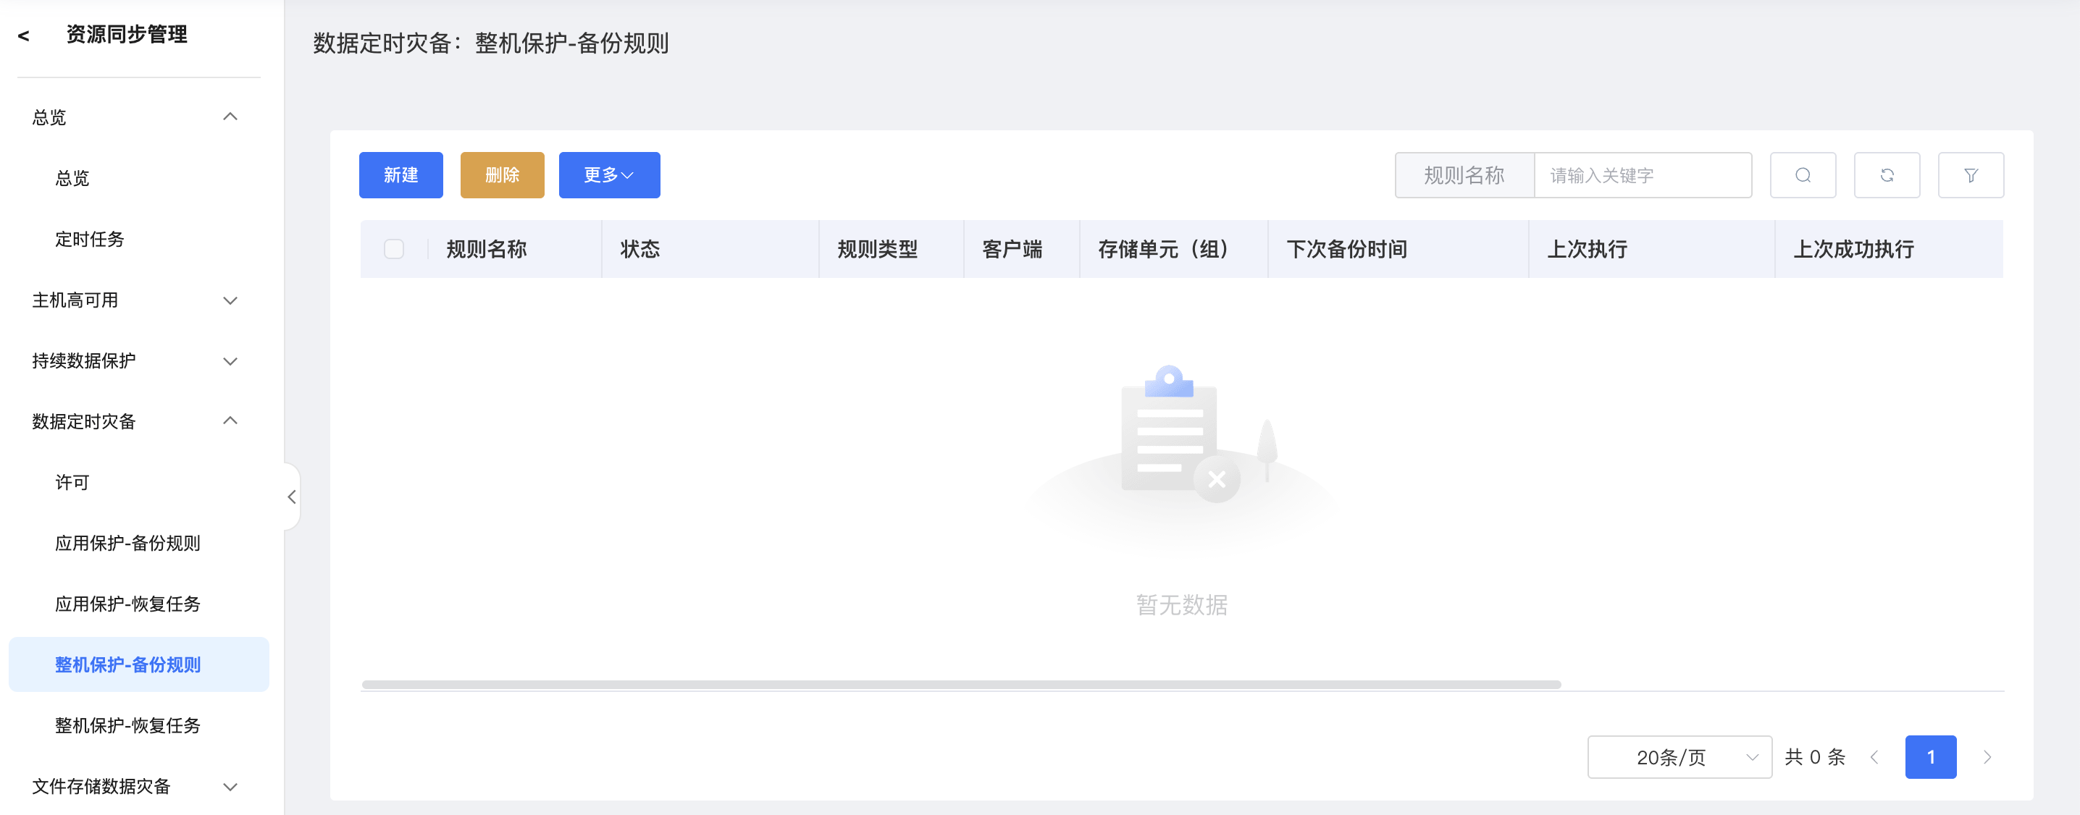Click the search magnifier icon button

(x=1802, y=175)
